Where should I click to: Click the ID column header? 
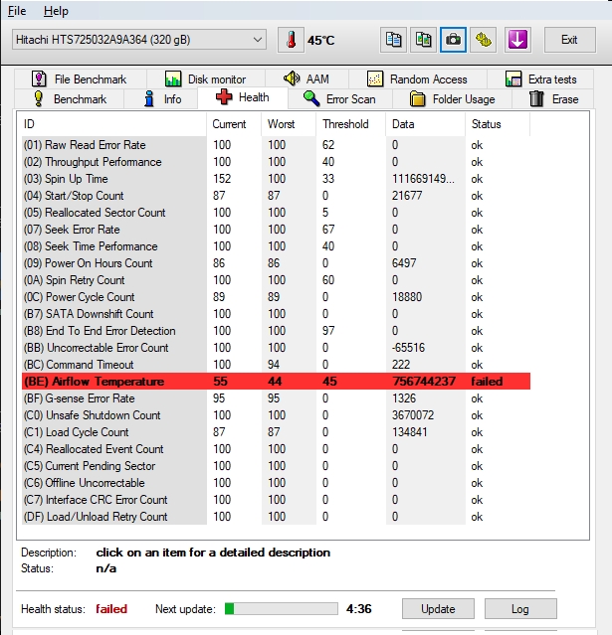(113, 124)
